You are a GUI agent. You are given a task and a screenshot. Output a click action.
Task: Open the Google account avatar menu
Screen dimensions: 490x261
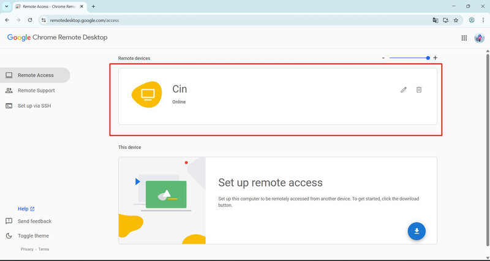[x=479, y=38]
